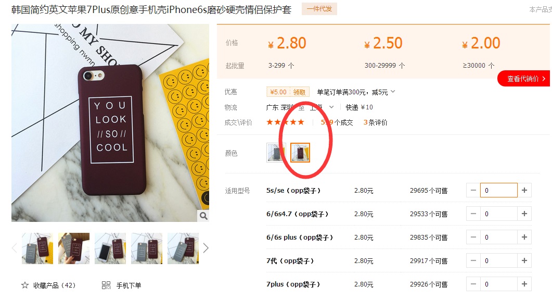Image resolution: width=552 pixels, height=299 pixels.
Task: Select the gray case color swatch
Action: [276, 153]
